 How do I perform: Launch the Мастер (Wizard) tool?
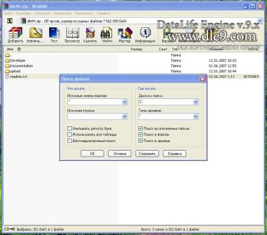coord(124,35)
